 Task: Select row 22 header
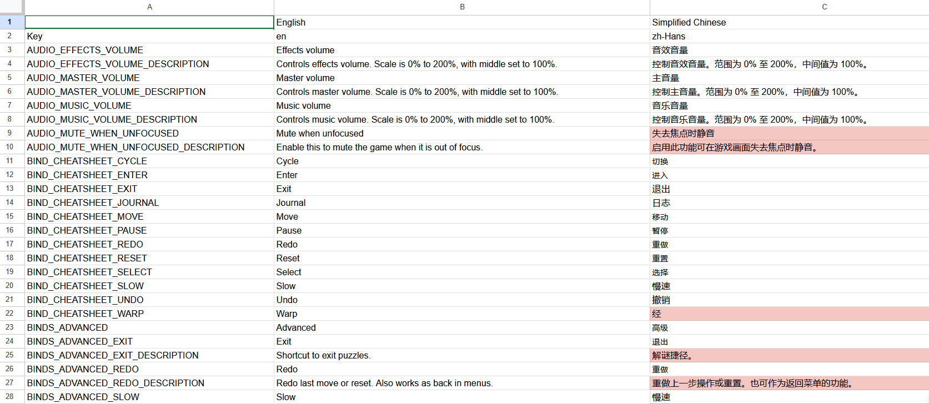click(10, 314)
